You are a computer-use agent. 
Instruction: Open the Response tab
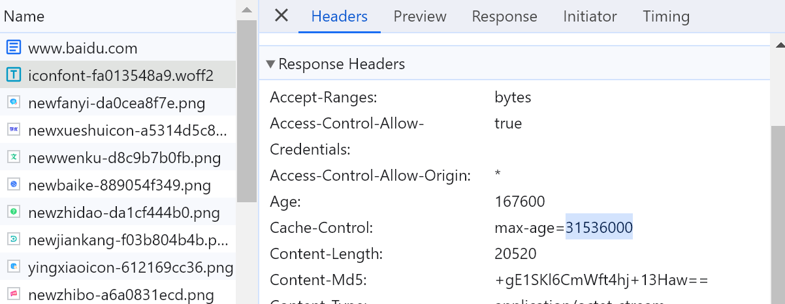pos(504,16)
